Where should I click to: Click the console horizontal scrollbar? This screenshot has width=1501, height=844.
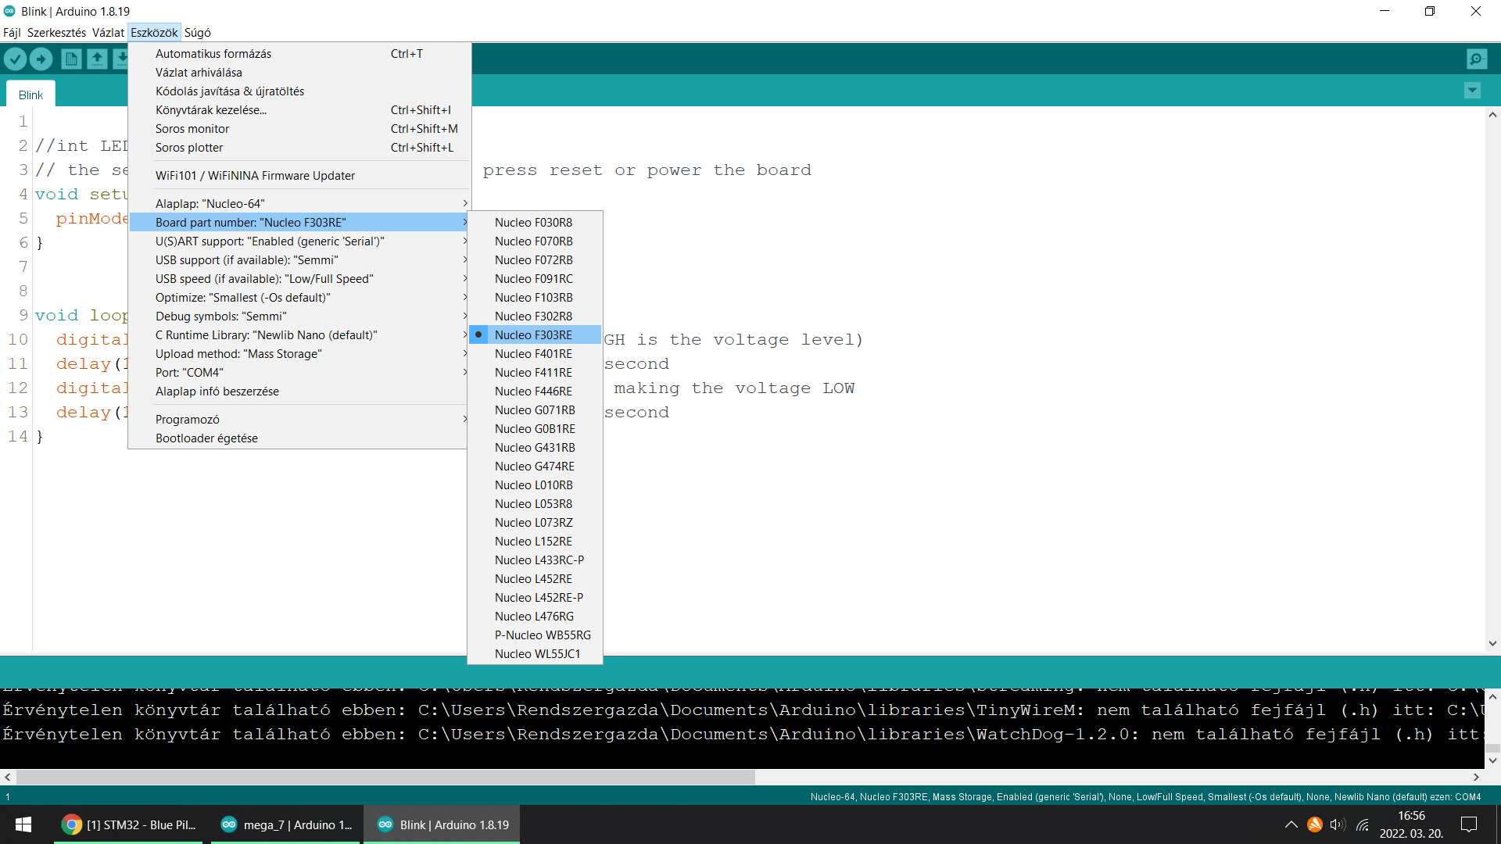click(385, 777)
